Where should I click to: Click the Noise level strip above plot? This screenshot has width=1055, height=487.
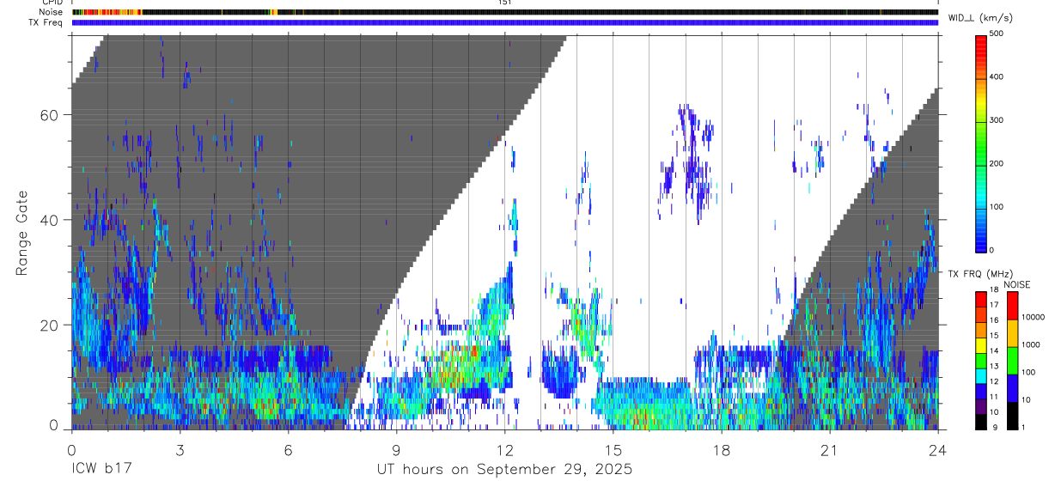coord(504,12)
